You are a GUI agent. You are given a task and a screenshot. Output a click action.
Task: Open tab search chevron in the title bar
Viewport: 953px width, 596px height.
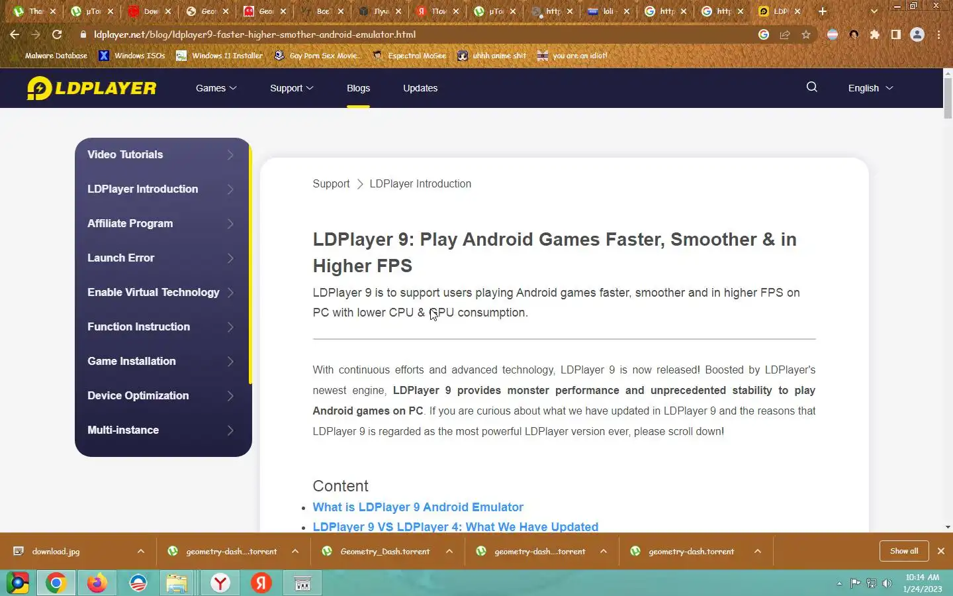click(874, 11)
